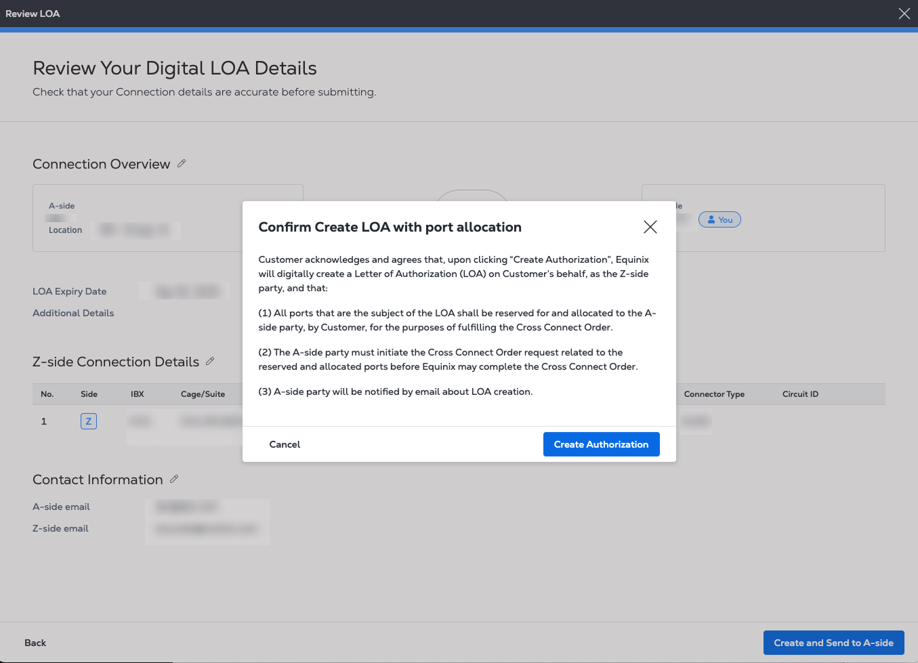This screenshot has width=918, height=663.
Task: Edit Connection Overview with pencil icon
Action: point(182,164)
